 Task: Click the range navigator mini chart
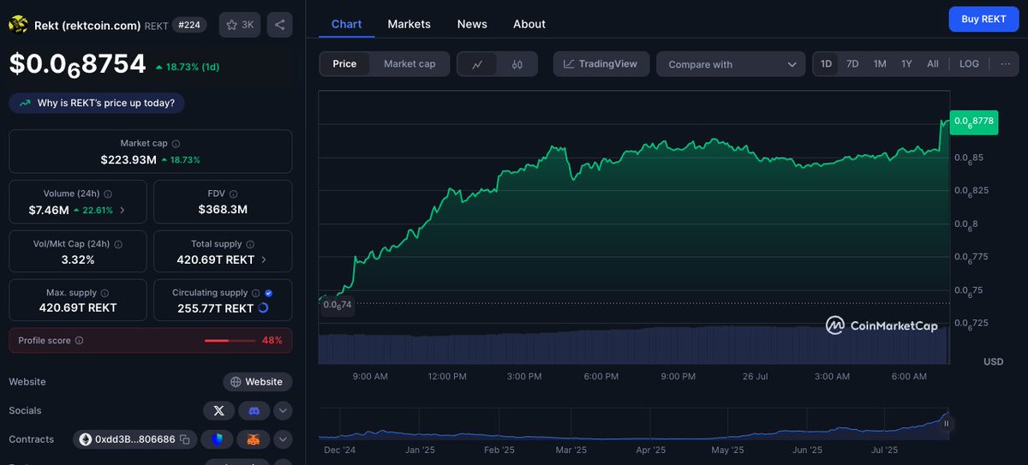(634, 424)
